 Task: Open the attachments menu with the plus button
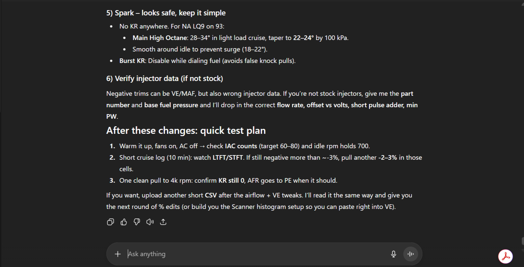tap(118, 254)
